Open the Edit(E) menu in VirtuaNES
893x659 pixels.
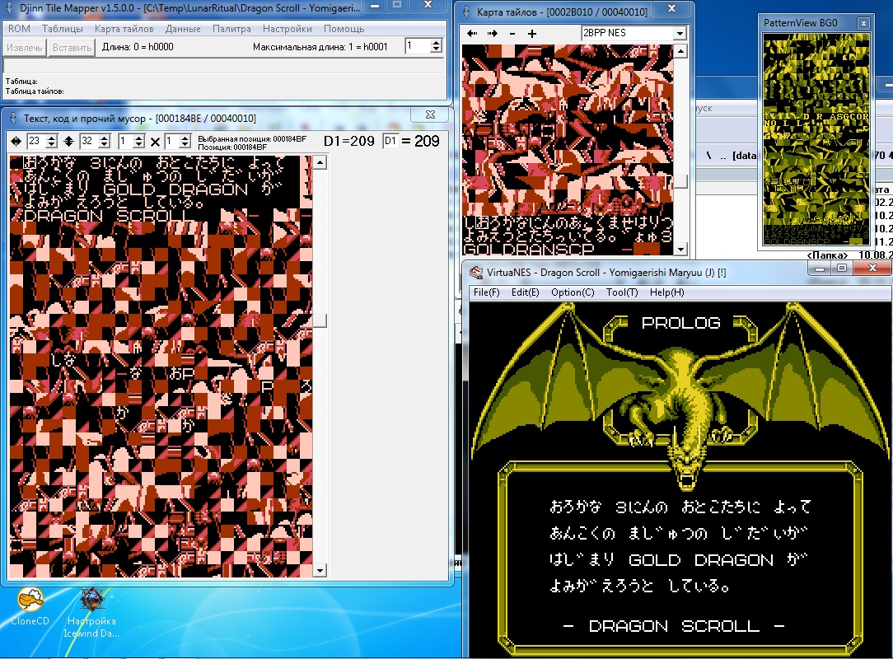pyautogui.click(x=525, y=292)
